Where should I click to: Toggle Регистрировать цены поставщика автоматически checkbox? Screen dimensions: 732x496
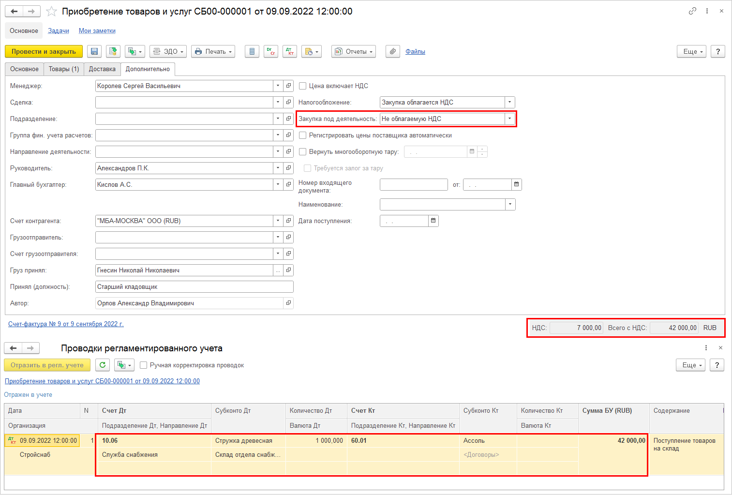click(x=303, y=135)
